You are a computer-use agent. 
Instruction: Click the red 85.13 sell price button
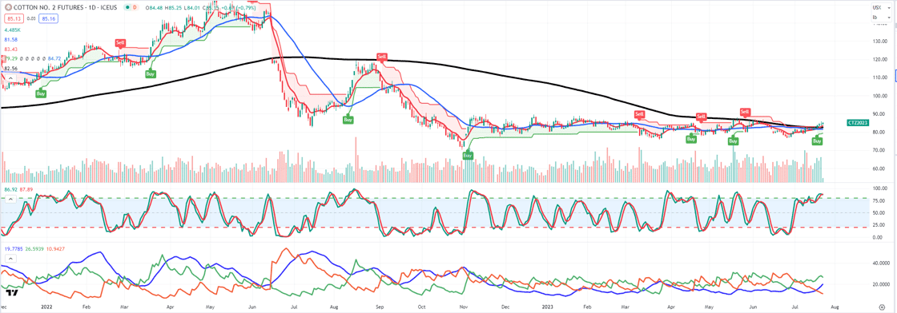pyautogui.click(x=14, y=19)
